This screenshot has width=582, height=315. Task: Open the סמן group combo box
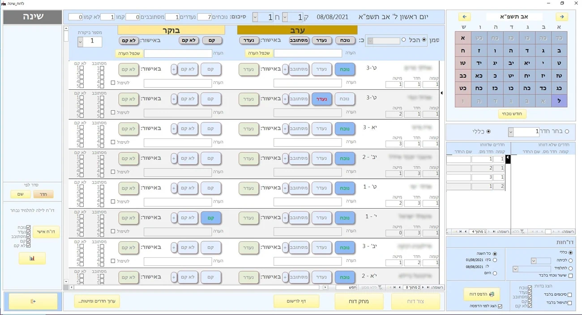tap(383, 41)
